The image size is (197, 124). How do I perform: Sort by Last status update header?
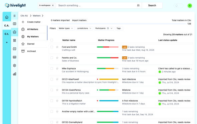(x=168, y=40)
